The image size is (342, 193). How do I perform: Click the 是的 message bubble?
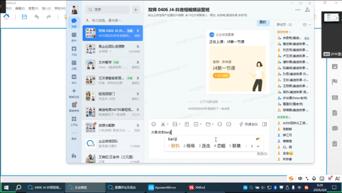click(x=262, y=22)
